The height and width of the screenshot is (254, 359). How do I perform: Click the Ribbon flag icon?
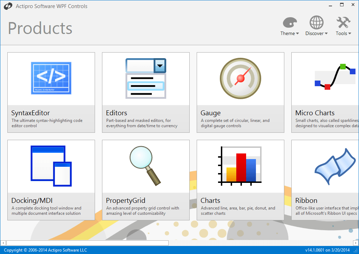(335, 166)
